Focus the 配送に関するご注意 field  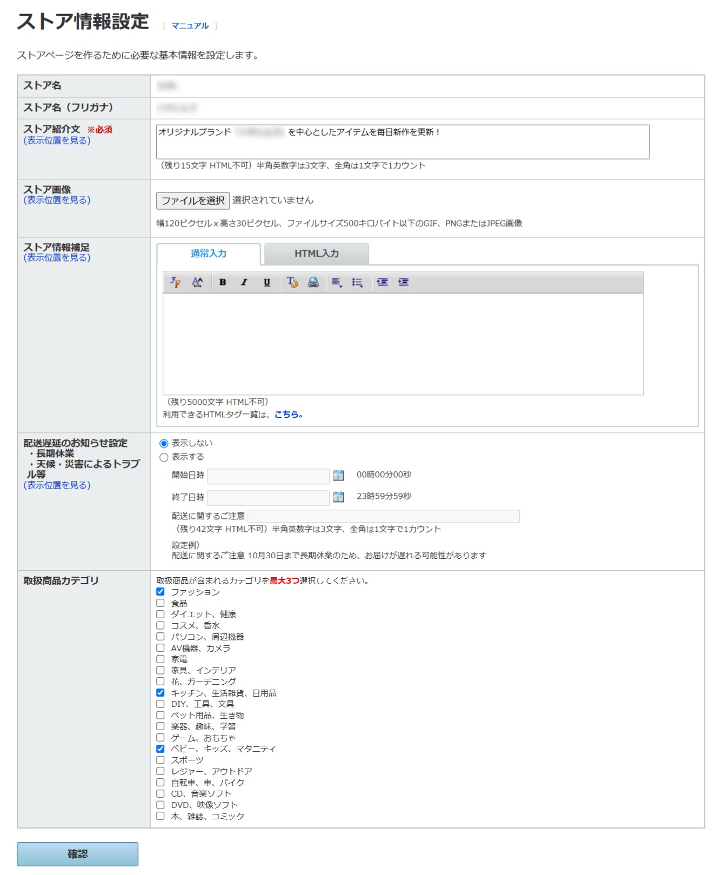tap(384, 516)
